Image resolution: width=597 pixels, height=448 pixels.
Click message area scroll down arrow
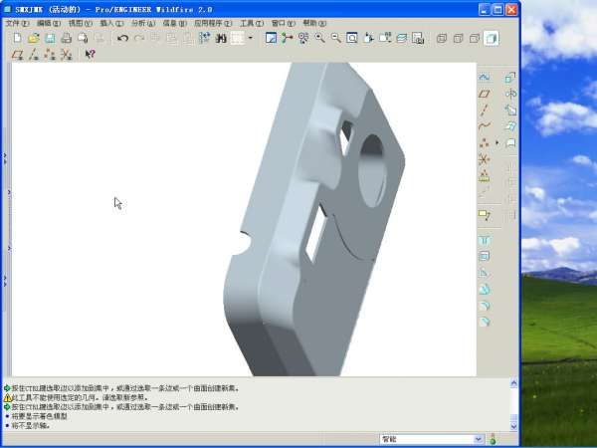click(x=513, y=426)
